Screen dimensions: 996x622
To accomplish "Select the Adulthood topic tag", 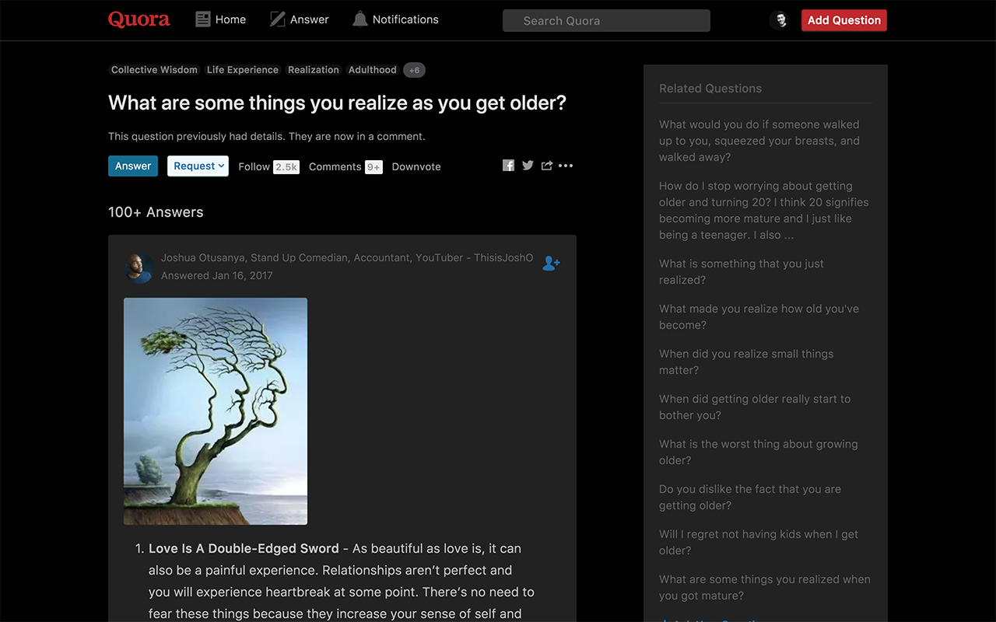I will [372, 69].
